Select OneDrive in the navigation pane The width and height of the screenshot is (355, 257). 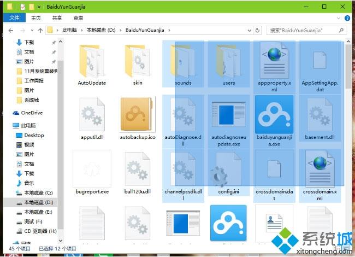point(28,113)
